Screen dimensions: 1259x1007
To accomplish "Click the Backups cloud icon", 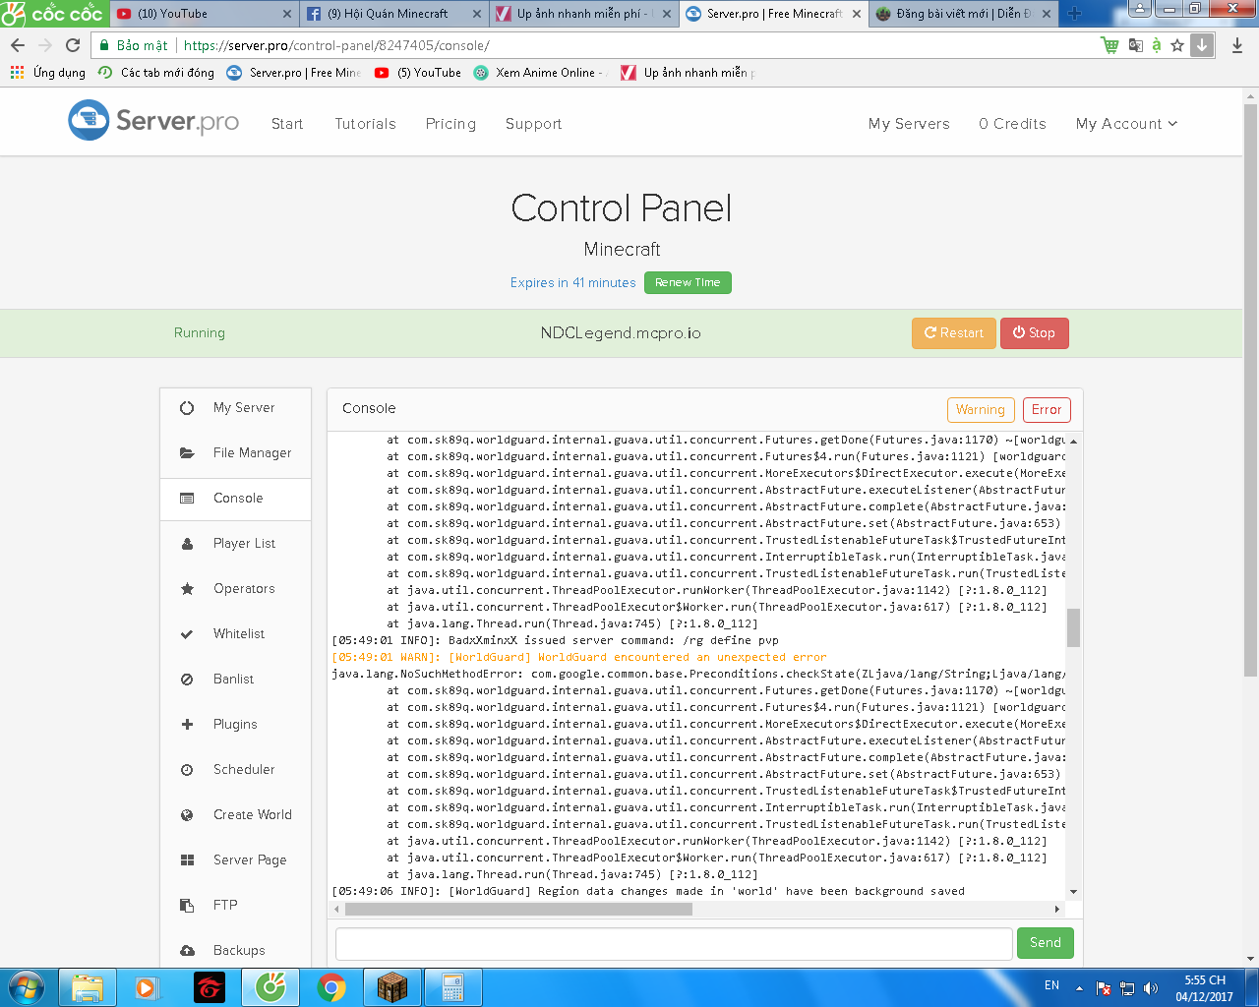I will [187, 951].
